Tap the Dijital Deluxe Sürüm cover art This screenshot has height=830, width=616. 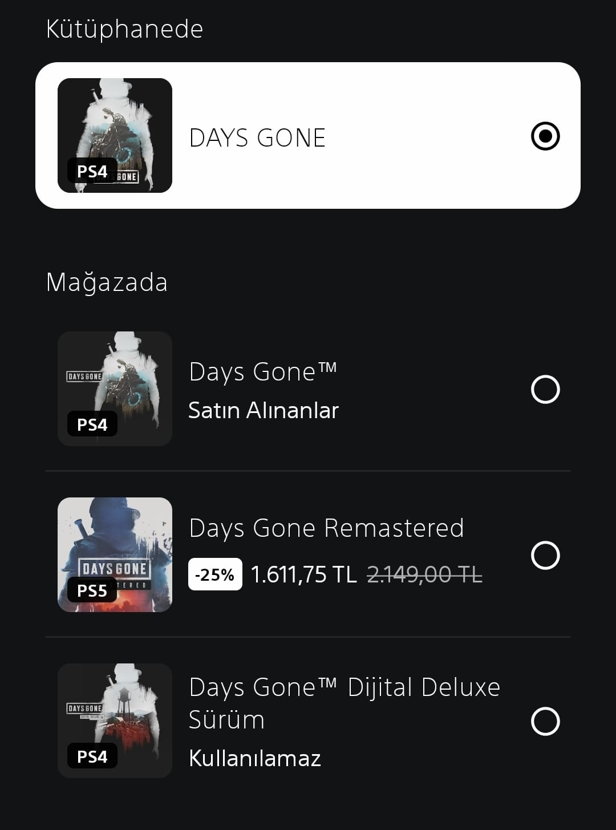(115, 720)
